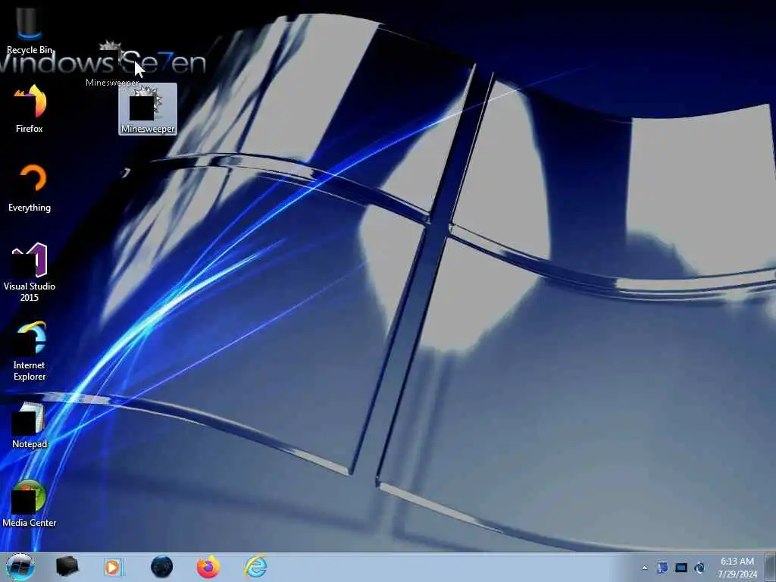Select the Recycle Bin desktop icon
The width and height of the screenshot is (776, 582).
point(30,29)
